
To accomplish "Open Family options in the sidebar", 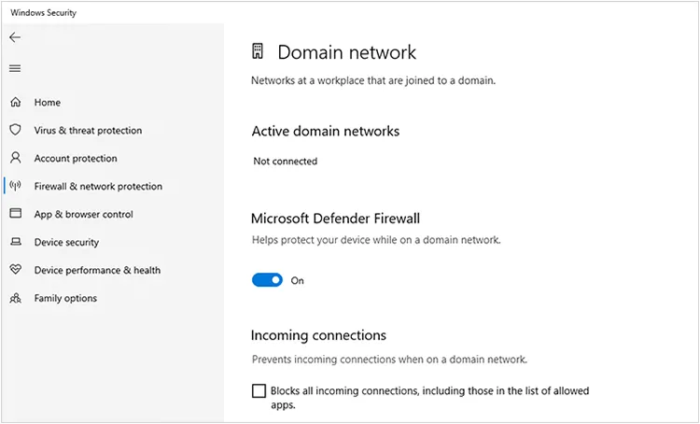I will (65, 299).
